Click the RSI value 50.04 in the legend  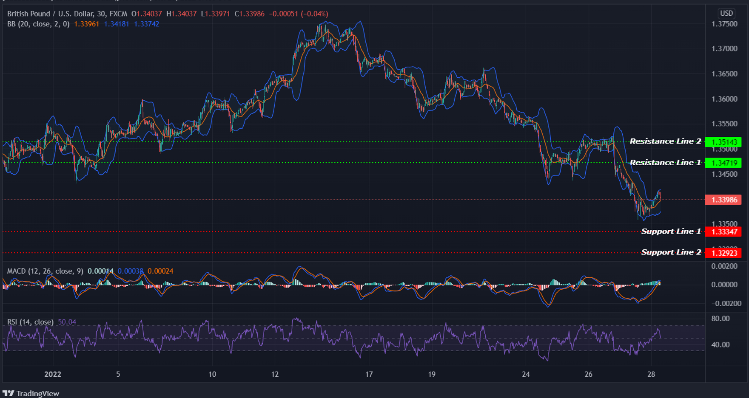[x=67, y=322]
